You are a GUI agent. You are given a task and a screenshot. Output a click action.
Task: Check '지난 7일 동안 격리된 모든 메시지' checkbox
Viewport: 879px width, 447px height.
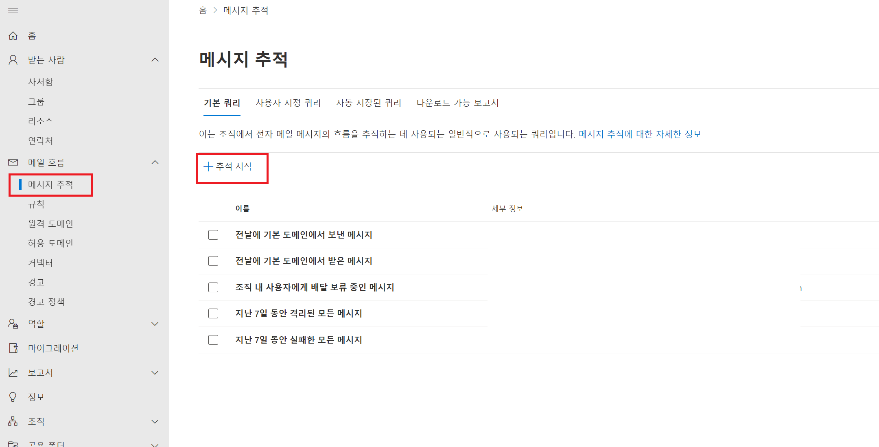point(213,313)
